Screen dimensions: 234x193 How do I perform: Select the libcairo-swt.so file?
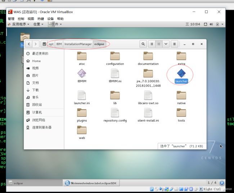pos(148,97)
